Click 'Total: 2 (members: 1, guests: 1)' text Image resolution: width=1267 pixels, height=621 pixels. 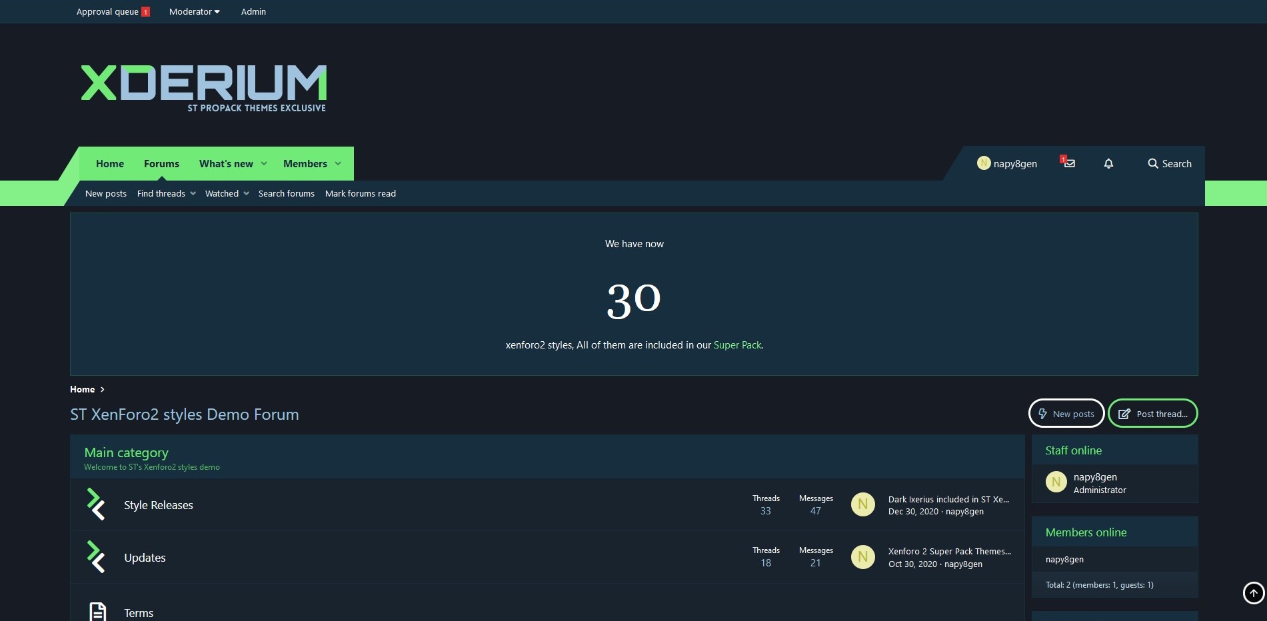(1099, 585)
